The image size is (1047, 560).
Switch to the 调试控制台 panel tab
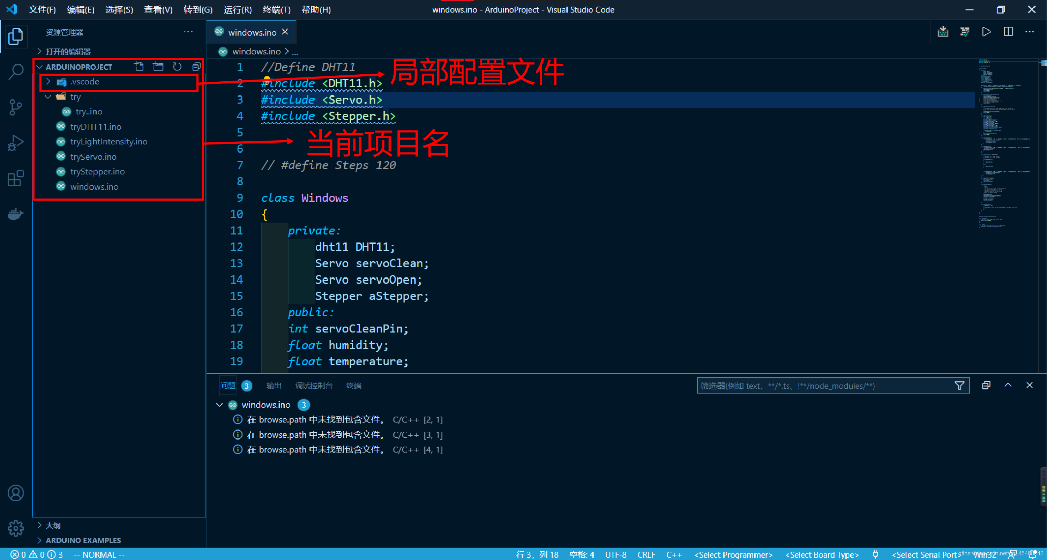point(314,386)
